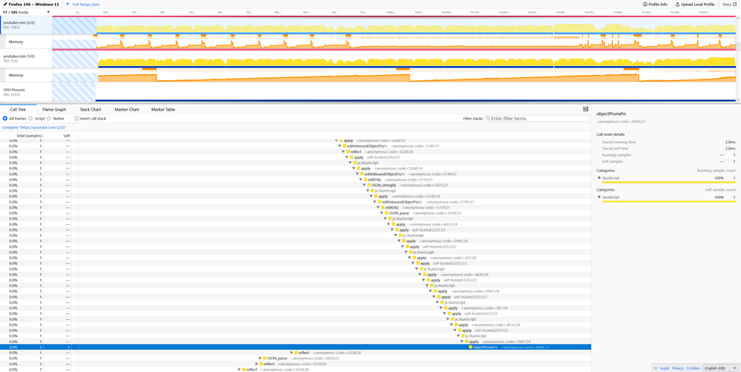Viewport: 741px width, 372px height.
Task: Select the All frames radio button
Action: click(4, 118)
